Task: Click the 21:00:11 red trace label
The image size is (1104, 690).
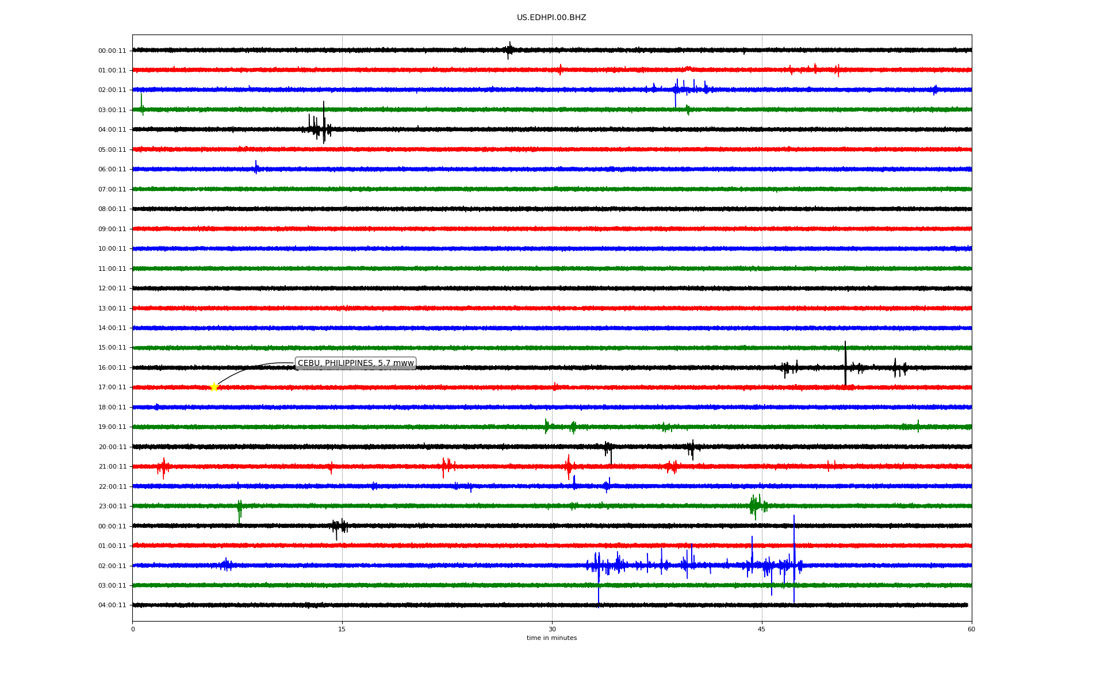Action: pyautogui.click(x=112, y=467)
